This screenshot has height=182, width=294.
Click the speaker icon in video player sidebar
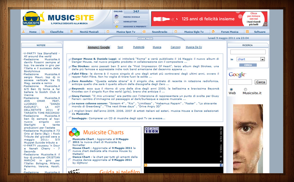[x=221, y=161]
